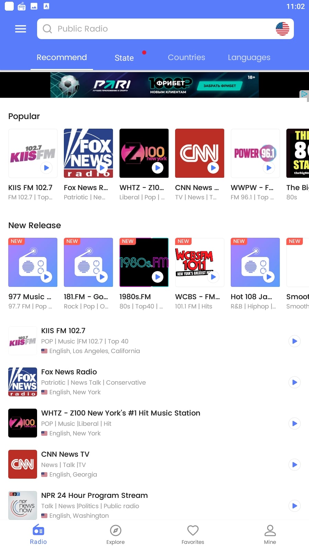
Task: Go to Explore bottom tab
Action: click(116, 535)
